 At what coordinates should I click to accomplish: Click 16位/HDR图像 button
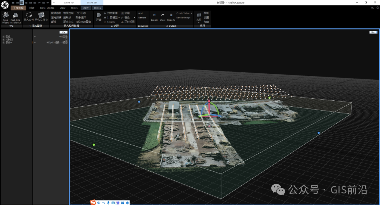pyautogui.click(x=83, y=22)
